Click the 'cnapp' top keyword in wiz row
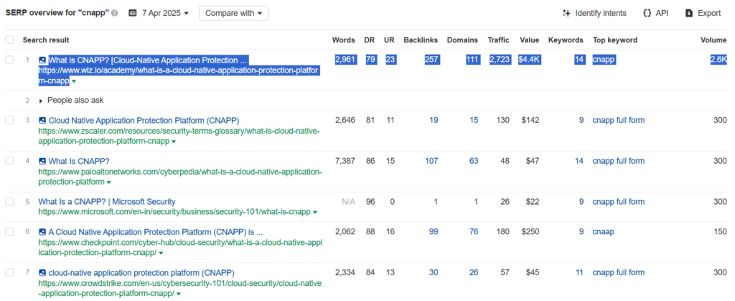The height and width of the screenshot is (301, 735). click(x=604, y=60)
